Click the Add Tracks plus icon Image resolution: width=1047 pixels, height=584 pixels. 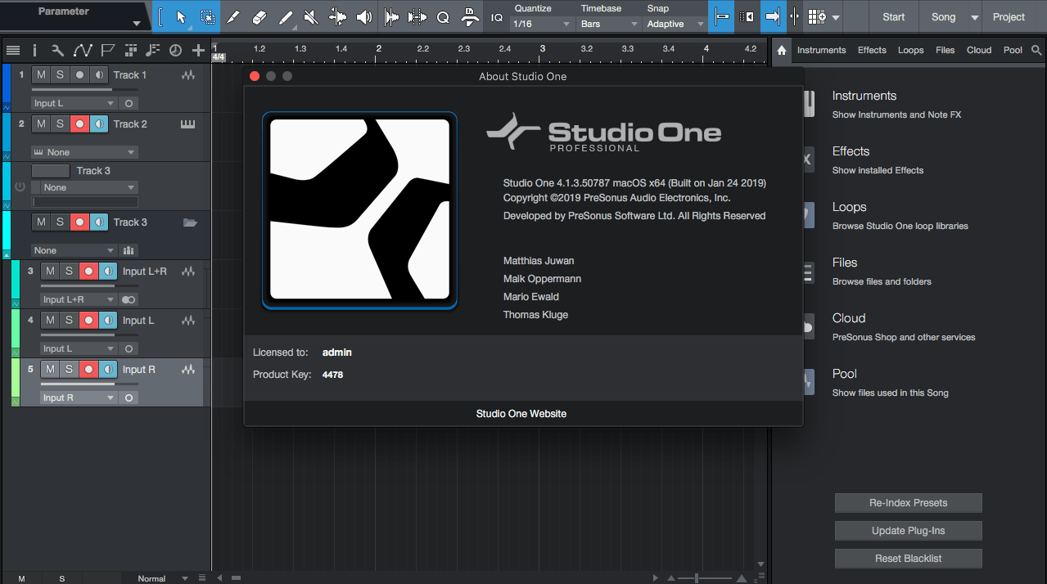198,51
